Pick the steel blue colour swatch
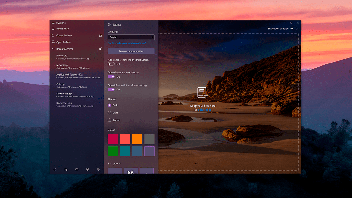 tap(137, 151)
